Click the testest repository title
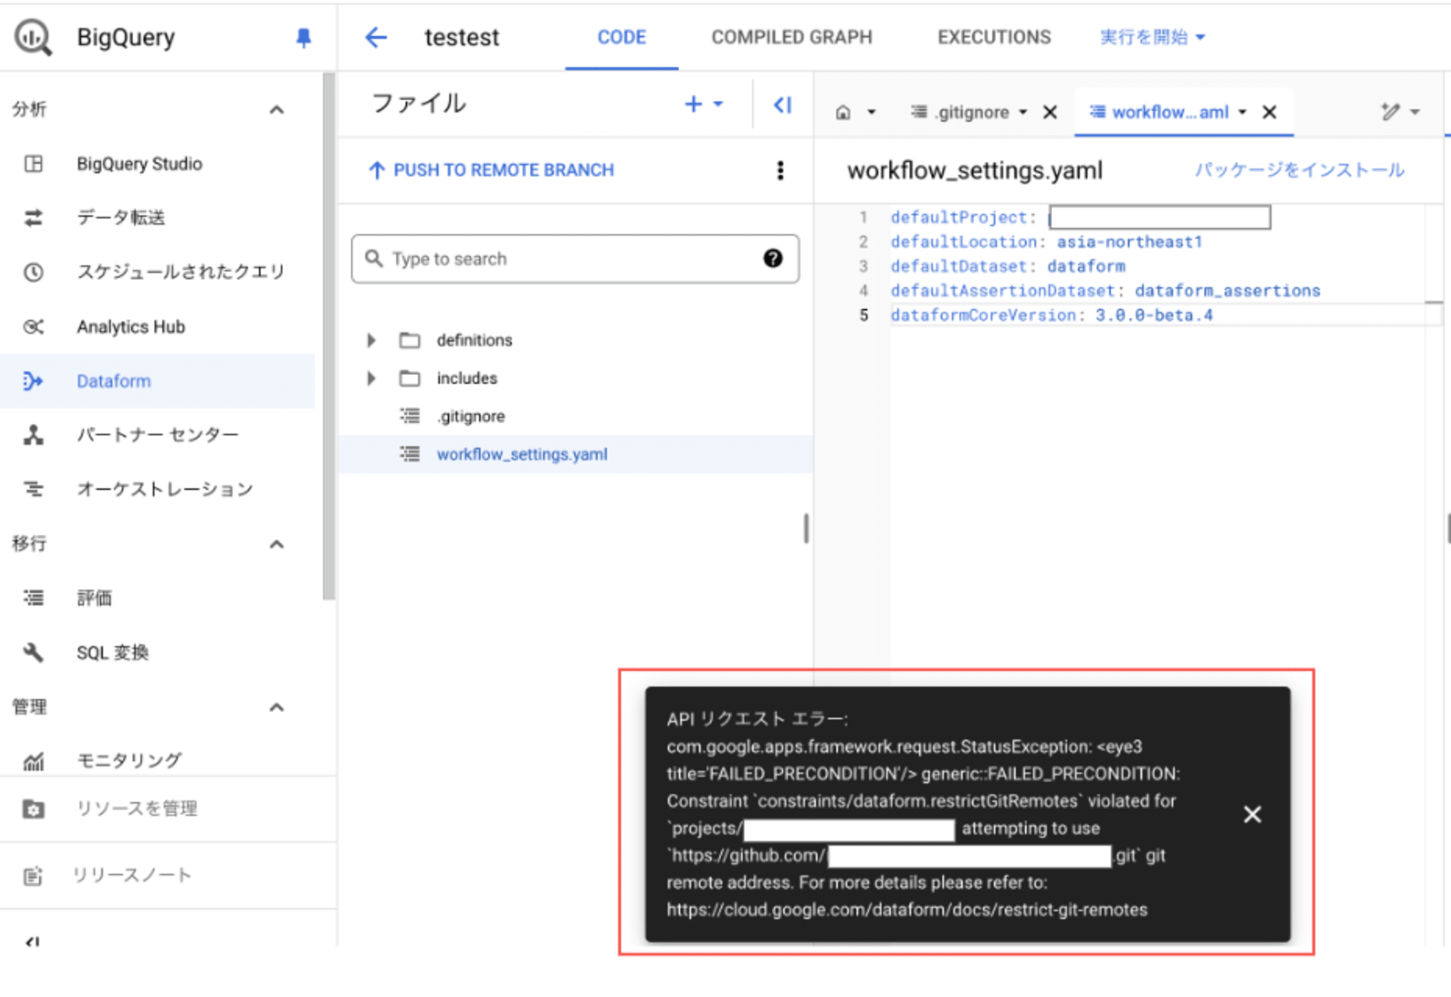The image size is (1451, 997). click(x=461, y=37)
